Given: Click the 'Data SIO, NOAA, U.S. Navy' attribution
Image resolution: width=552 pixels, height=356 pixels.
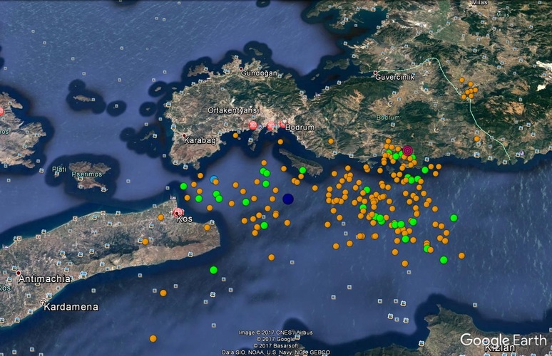Looking at the screenshot, I should 276,352.
